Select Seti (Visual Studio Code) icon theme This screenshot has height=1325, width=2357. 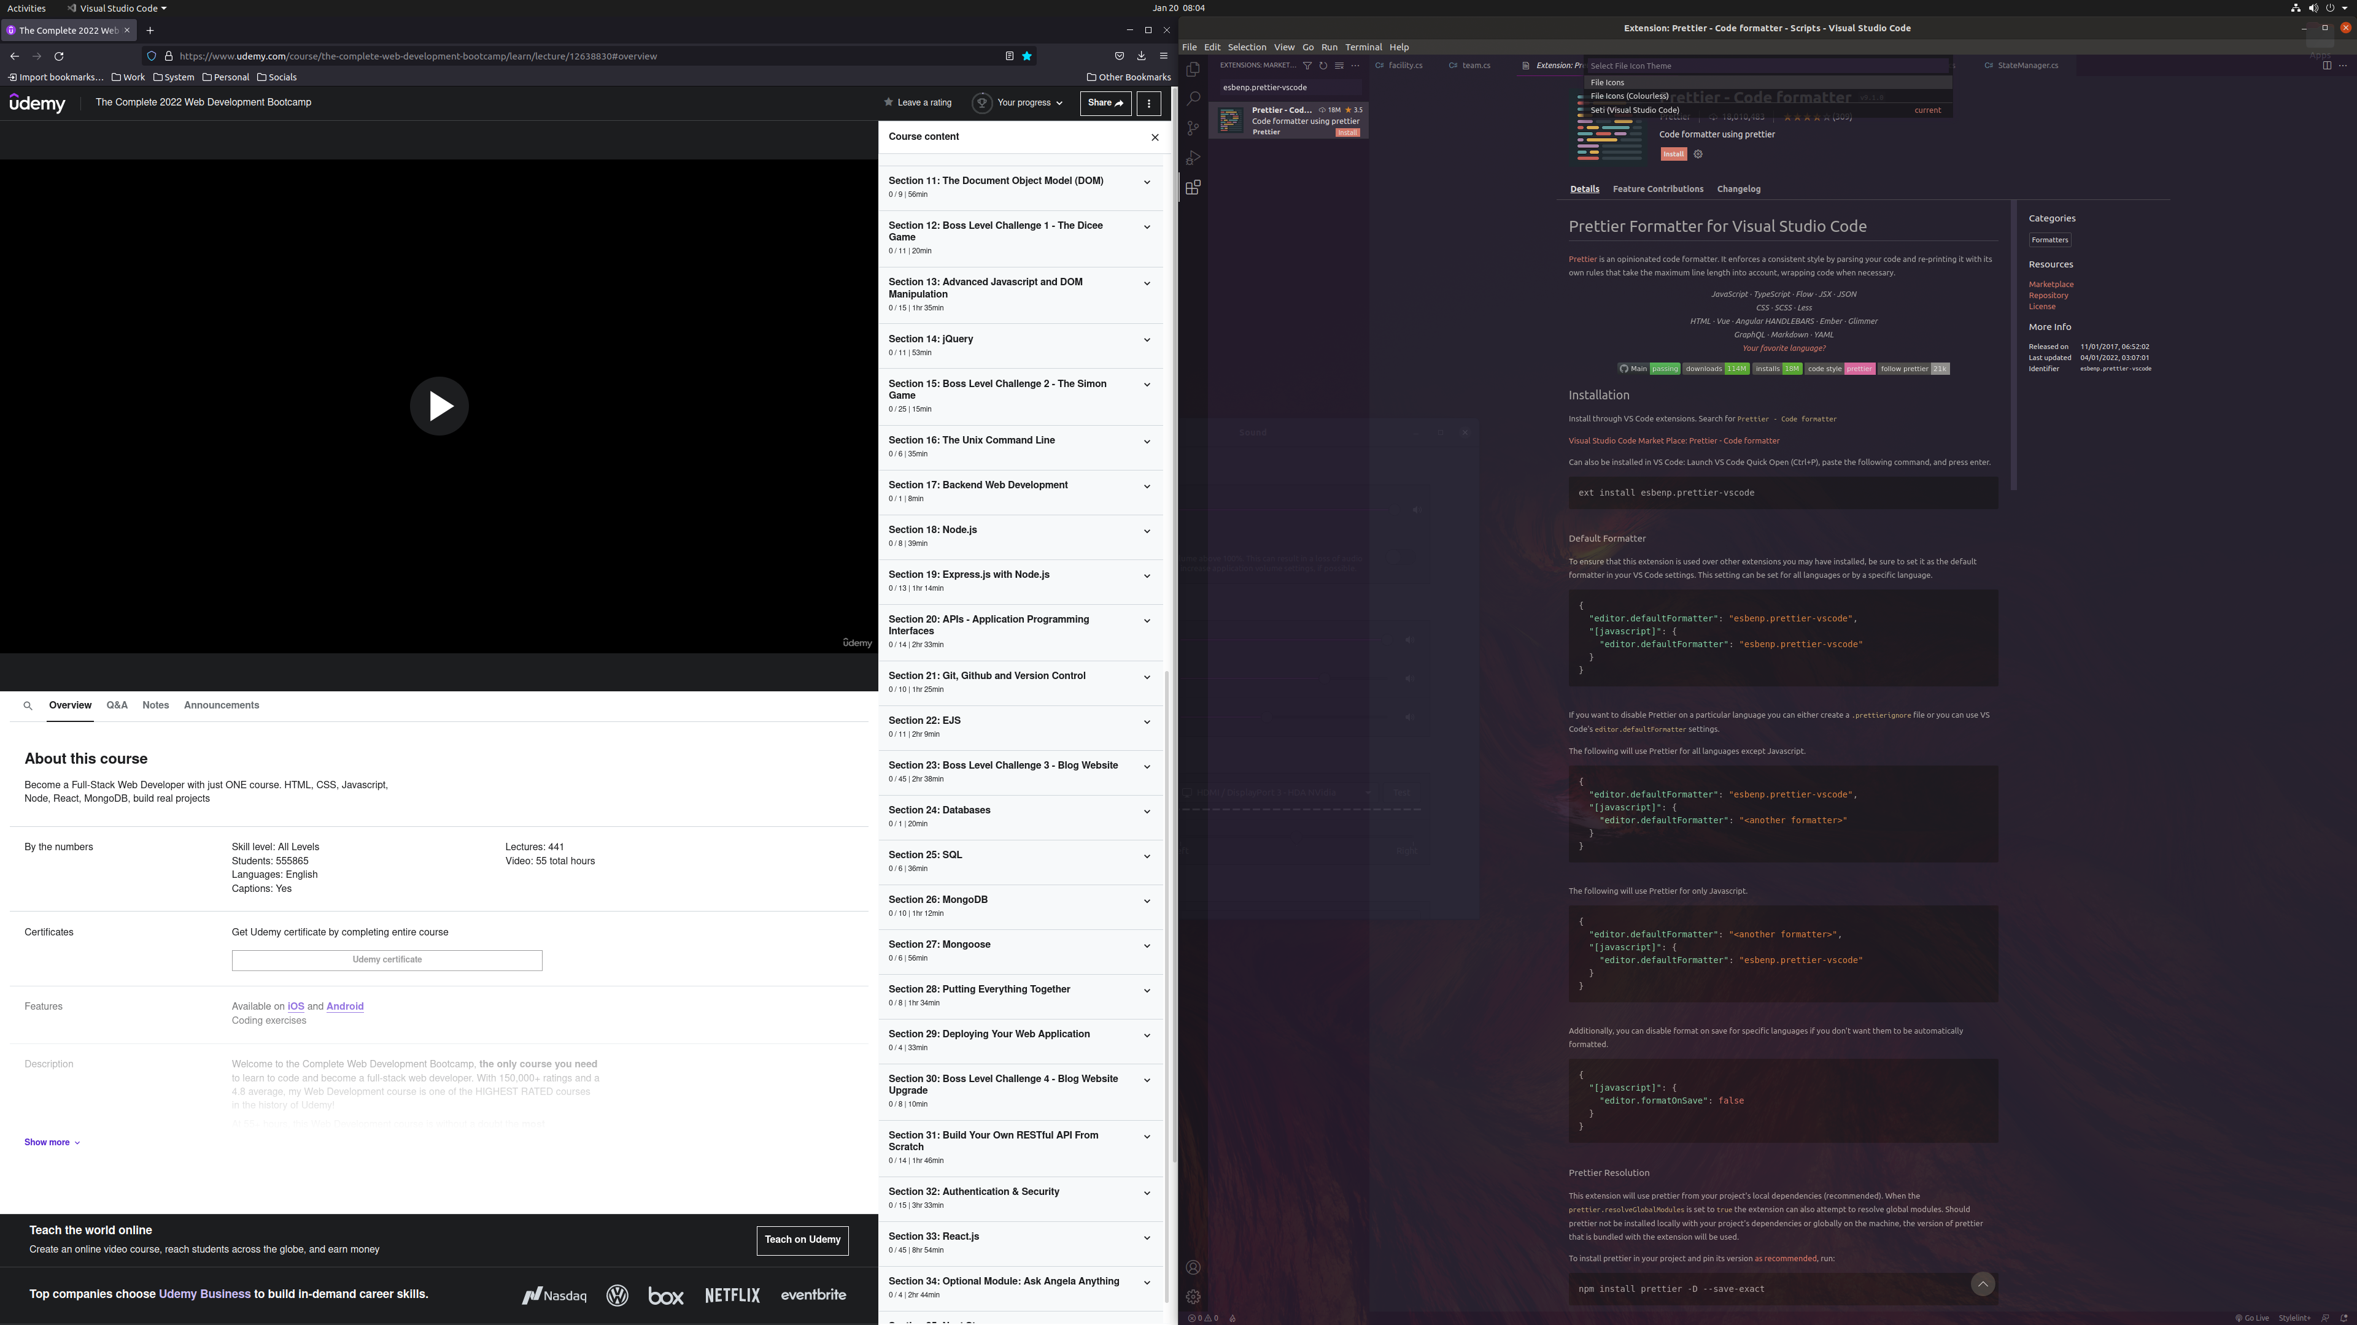(1767, 110)
